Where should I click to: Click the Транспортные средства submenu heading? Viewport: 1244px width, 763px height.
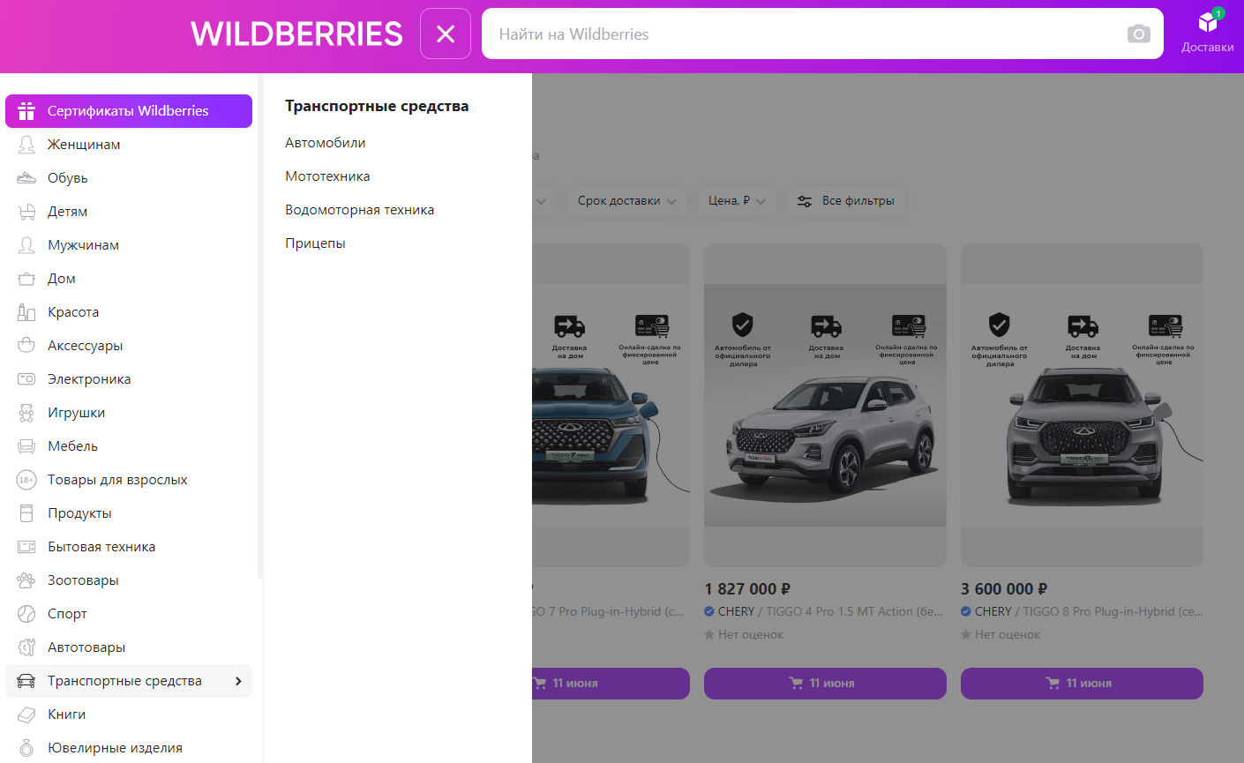(377, 106)
